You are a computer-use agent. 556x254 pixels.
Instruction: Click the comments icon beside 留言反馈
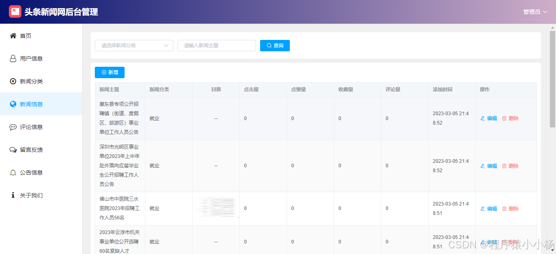(x=13, y=150)
